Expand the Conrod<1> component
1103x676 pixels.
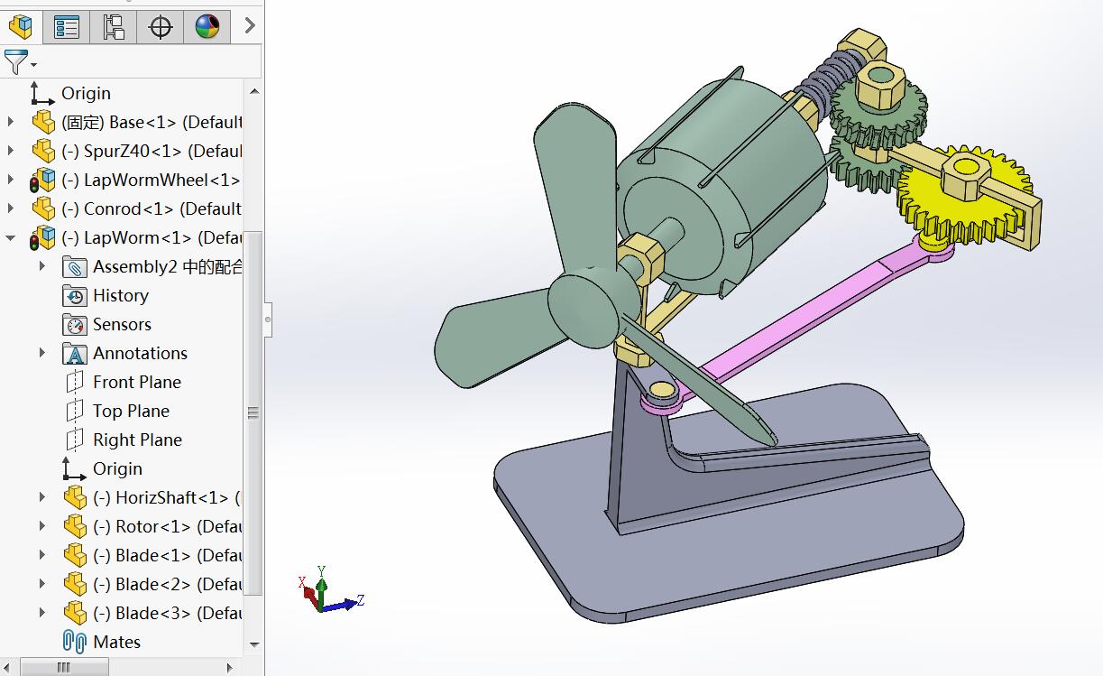(x=11, y=208)
